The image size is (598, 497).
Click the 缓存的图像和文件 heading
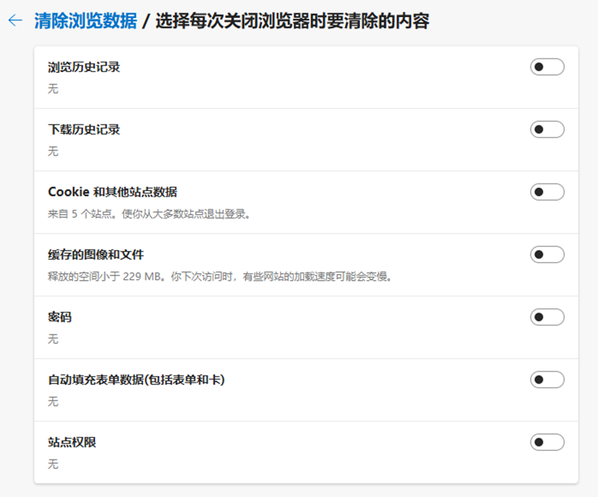(x=96, y=254)
